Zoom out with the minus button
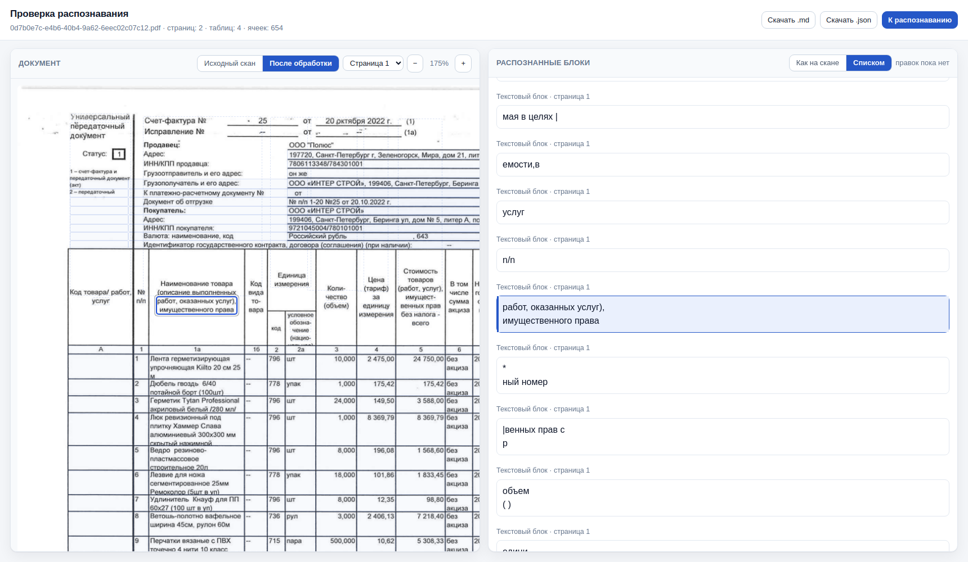The height and width of the screenshot is (562, 968). [415, 64]
